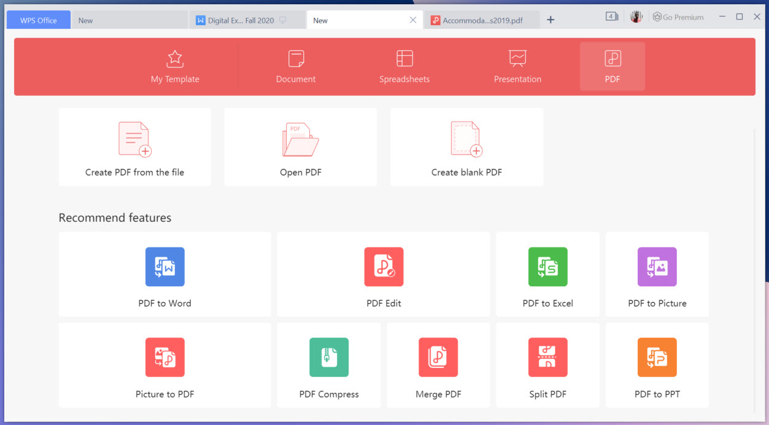Open the user avatar profile icon
Viewport: 769px width, 425px height.
[x=636, y=17]
